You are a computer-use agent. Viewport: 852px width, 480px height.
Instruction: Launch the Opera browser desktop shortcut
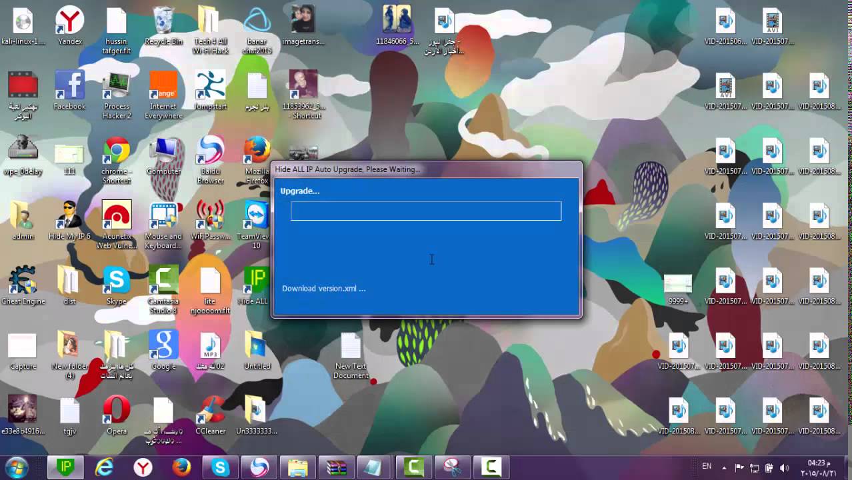click(117, 415)
